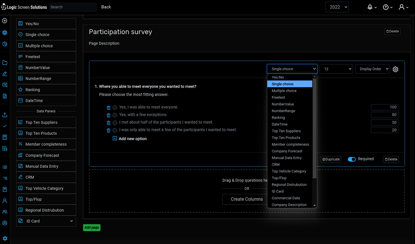This screenshot has height=244, width=415.
Task: Delete the option 'I met about half of the participants'
Action: 109,123
